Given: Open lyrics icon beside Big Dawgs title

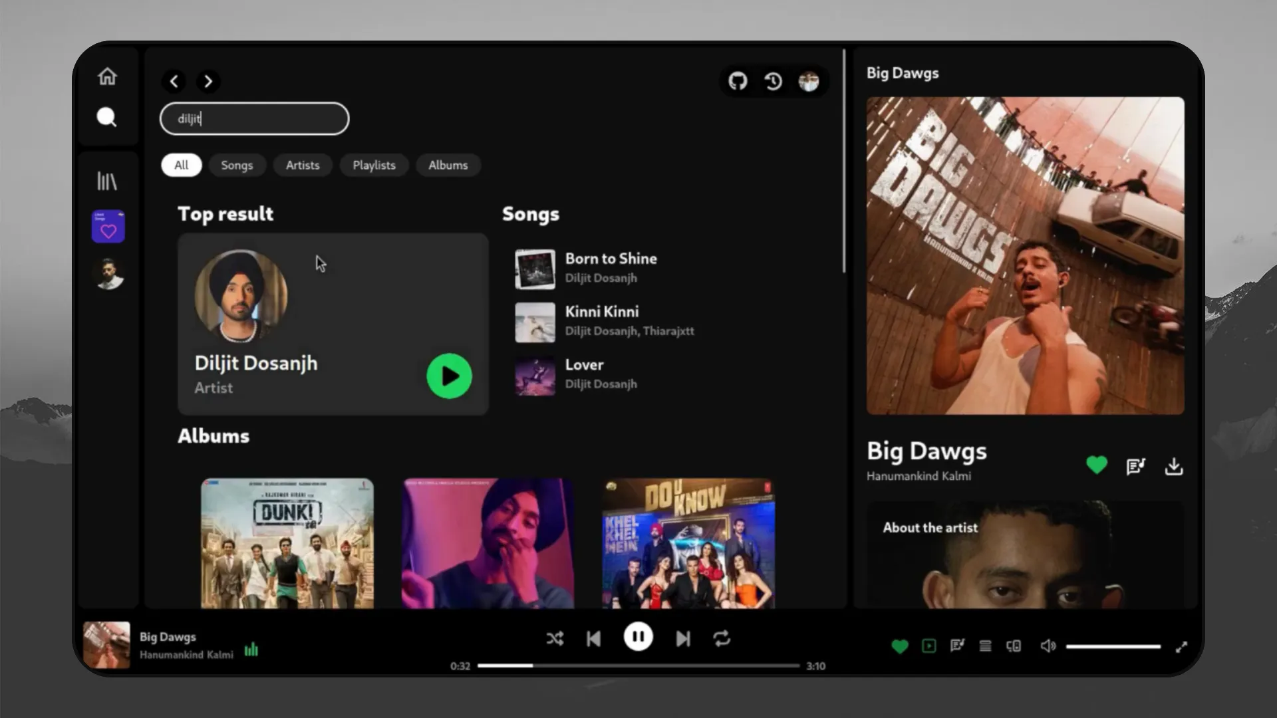Looking at the screenshot, I should tap(1135, 466).
